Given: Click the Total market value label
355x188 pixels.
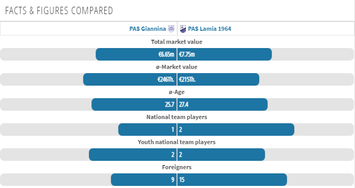Looking at the screenshot, I should coord(176,42).
